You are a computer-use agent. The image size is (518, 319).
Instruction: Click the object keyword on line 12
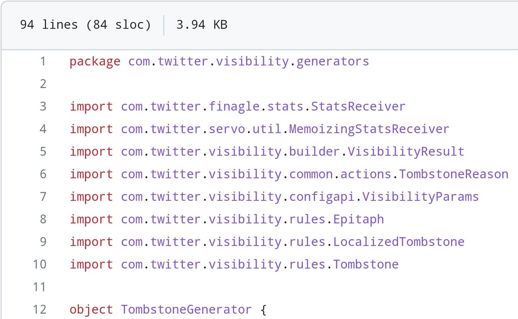[x=91, y=309]
